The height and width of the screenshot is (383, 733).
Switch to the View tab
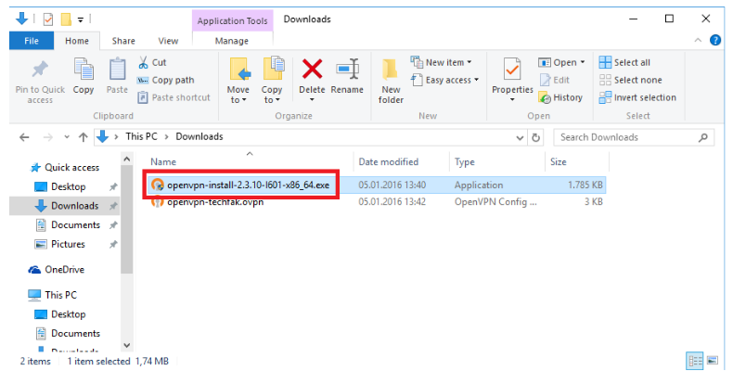tap(168, 41)
